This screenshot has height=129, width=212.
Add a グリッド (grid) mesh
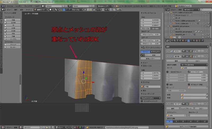click(x=12, y=45)
